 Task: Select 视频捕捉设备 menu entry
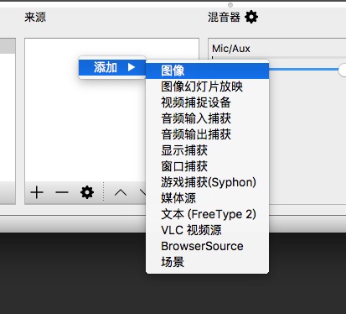[x=207, y=102]
